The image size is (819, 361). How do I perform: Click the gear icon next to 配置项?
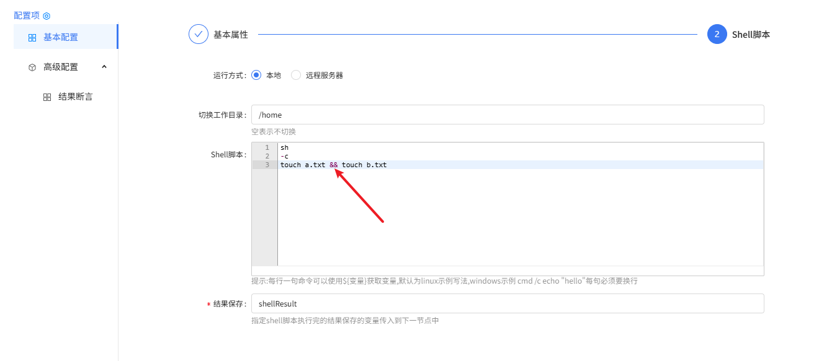click(x=46, y=15)
